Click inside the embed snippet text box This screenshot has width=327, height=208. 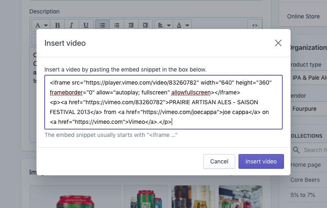pos(163,102)
